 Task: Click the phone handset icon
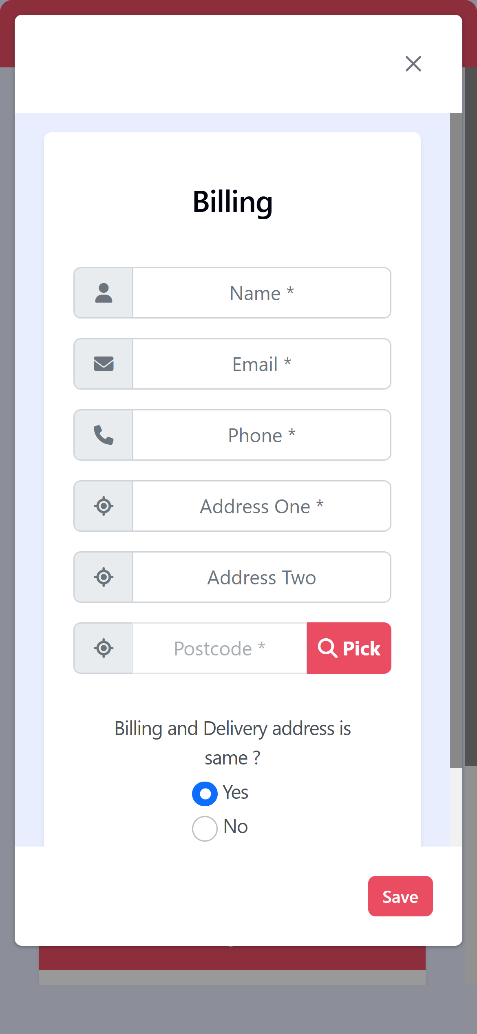pos(104,435)
